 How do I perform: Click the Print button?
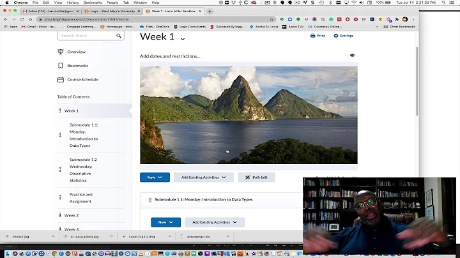[x=318, y=36]
